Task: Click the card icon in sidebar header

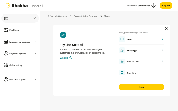Action: tap(6, 18)
